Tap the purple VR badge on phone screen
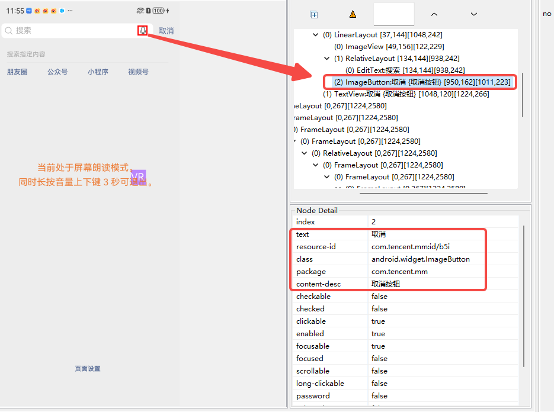Screen dimensions: 554x412 tap(138, 176)
